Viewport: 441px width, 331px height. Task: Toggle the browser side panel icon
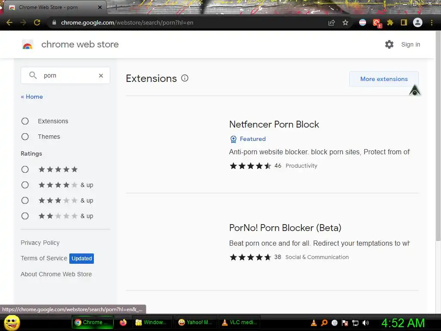point(404,22)
